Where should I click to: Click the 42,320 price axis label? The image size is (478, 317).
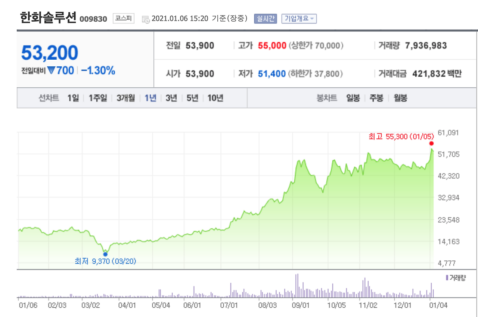coord(448,176)
